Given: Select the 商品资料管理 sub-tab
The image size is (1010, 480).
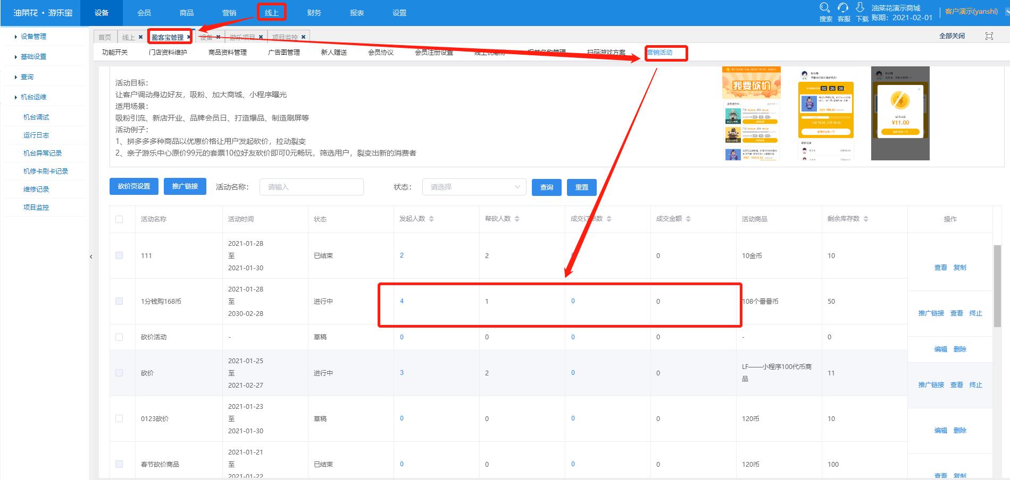Looking at the screenshot, I should click(228, 52).
